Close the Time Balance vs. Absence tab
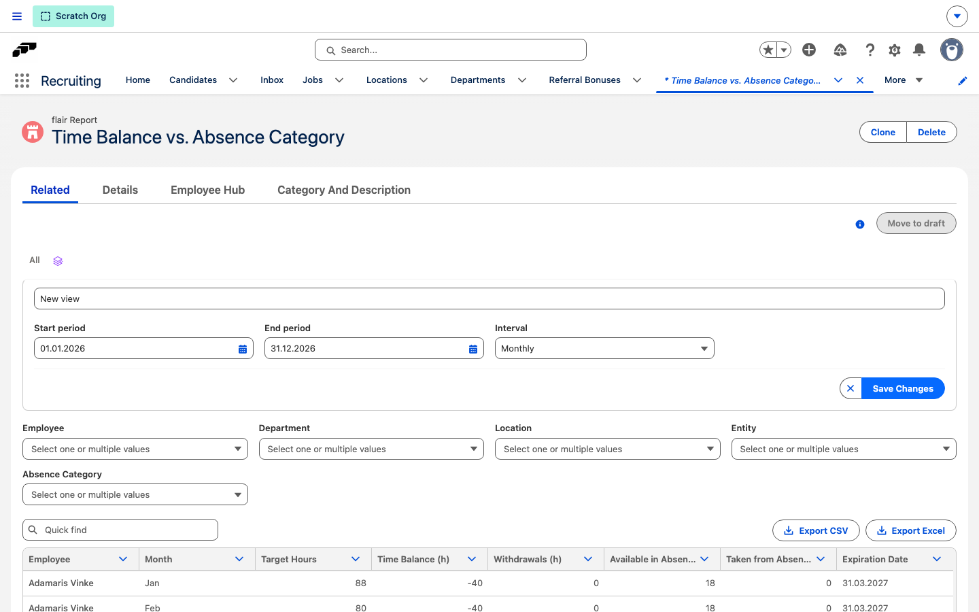 pyautogui.click(x=860, y=80)
